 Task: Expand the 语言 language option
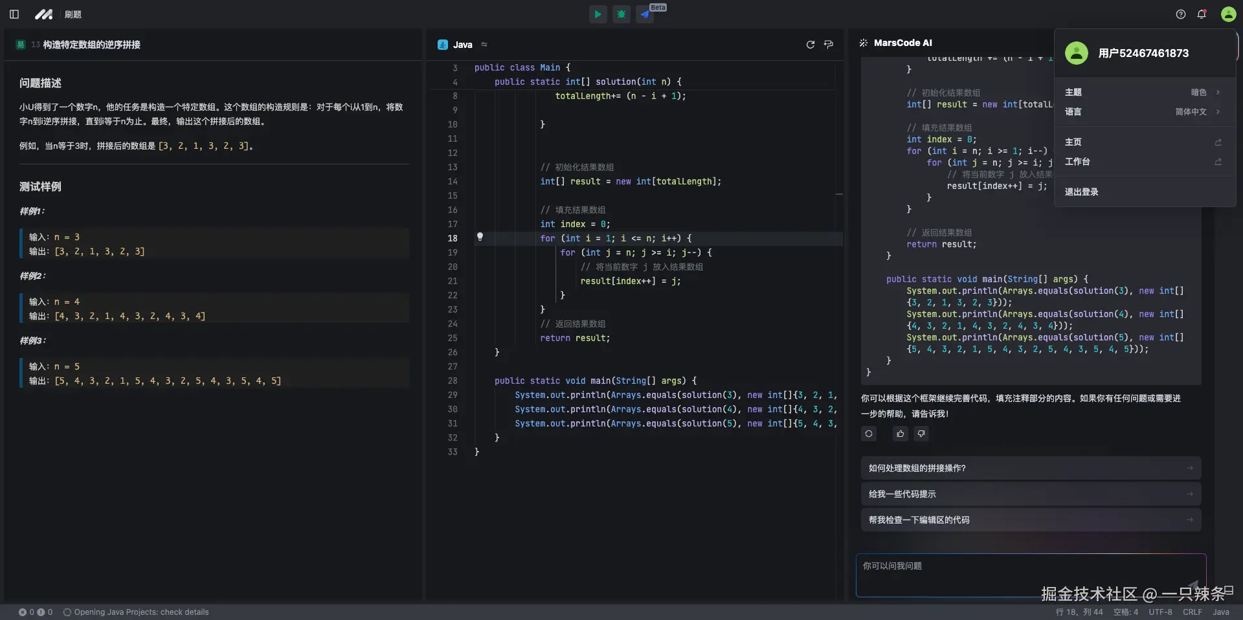click(x=1144, y=112)
